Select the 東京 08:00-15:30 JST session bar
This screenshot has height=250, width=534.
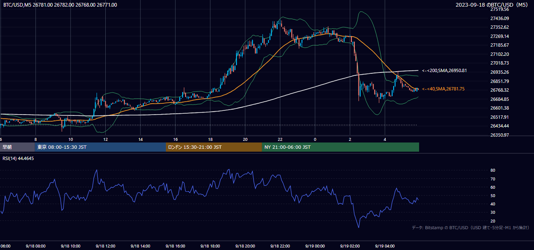pos(100,147)
